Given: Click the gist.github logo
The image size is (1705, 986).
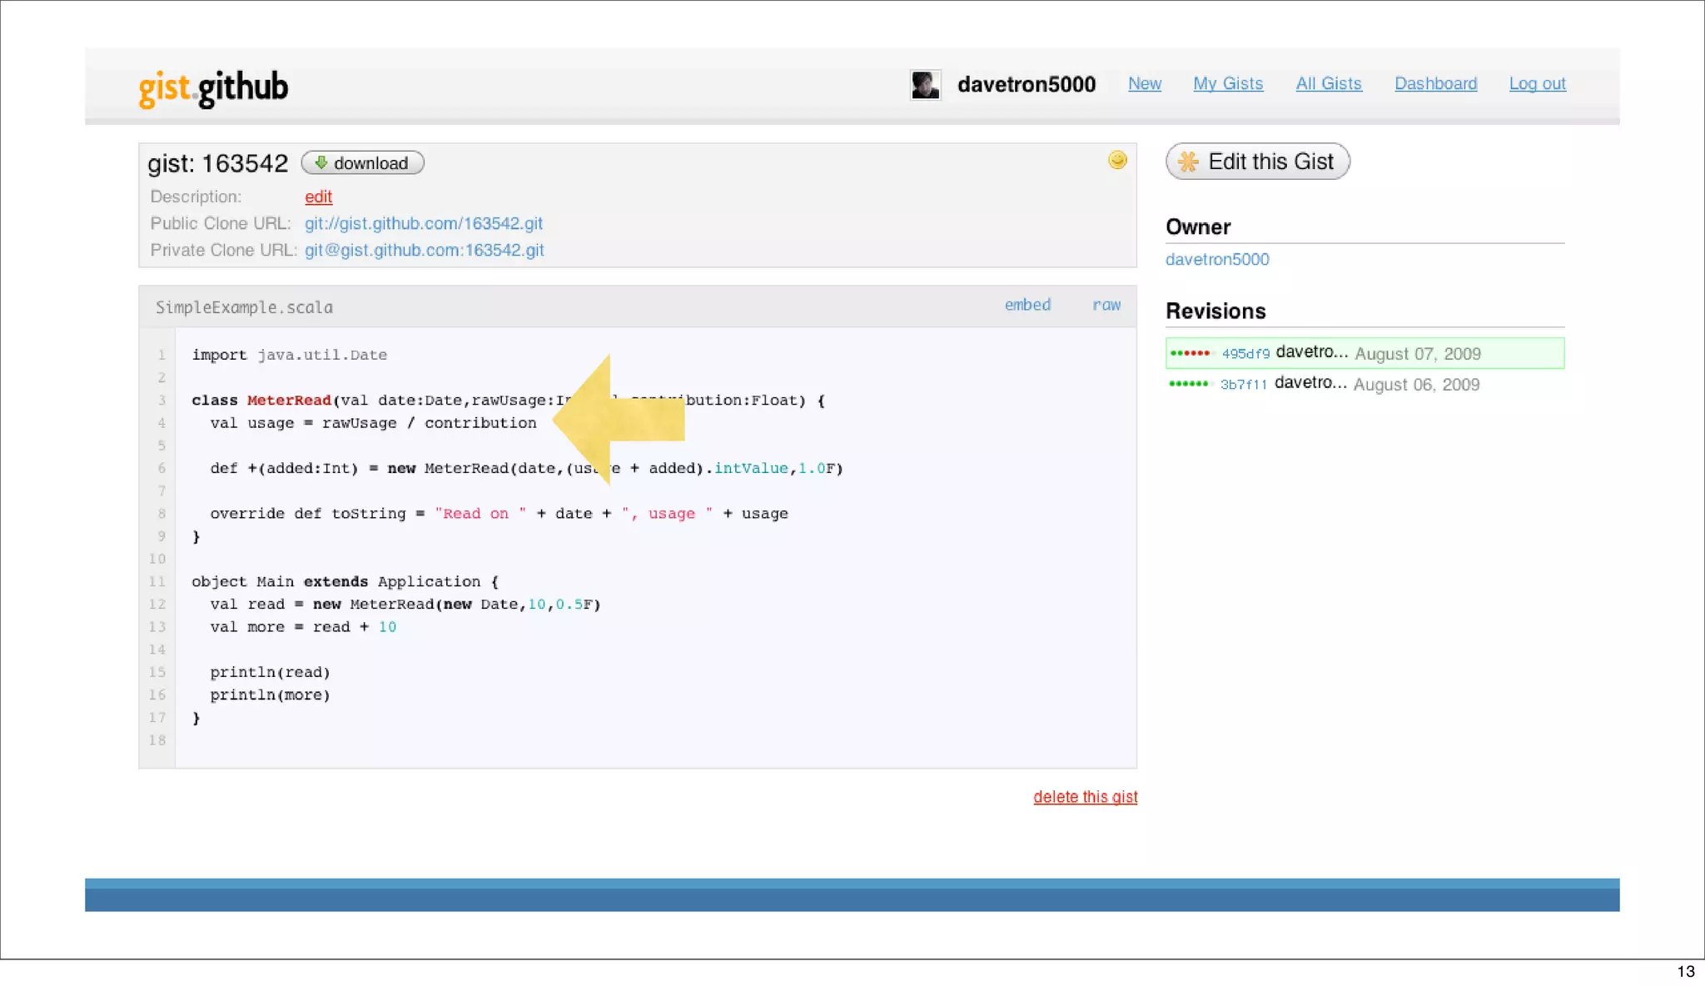Looking at the screenshot, I should (x=213, y=87).
